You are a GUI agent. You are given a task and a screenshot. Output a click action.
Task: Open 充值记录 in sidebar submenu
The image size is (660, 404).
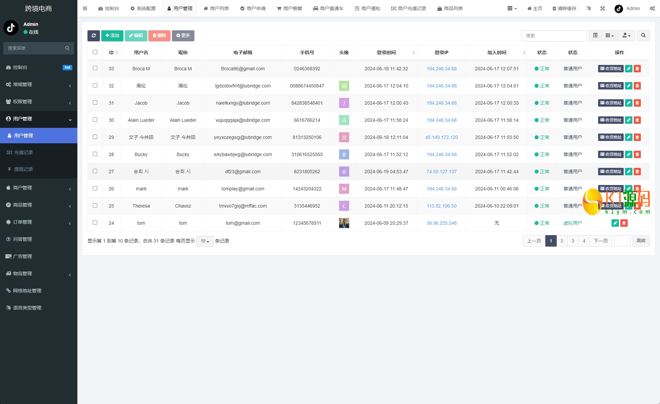click(x=24, y=152)
